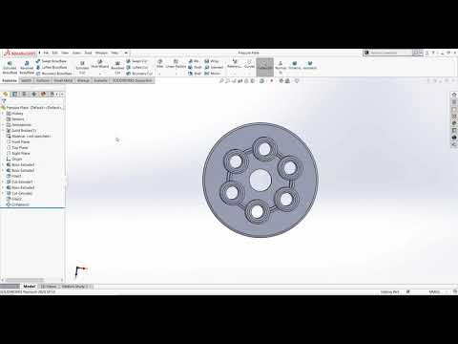Image resolution: width=458 pixels, height=344 pixels.
Task: Open the File menu
Action: coord(46,53)
